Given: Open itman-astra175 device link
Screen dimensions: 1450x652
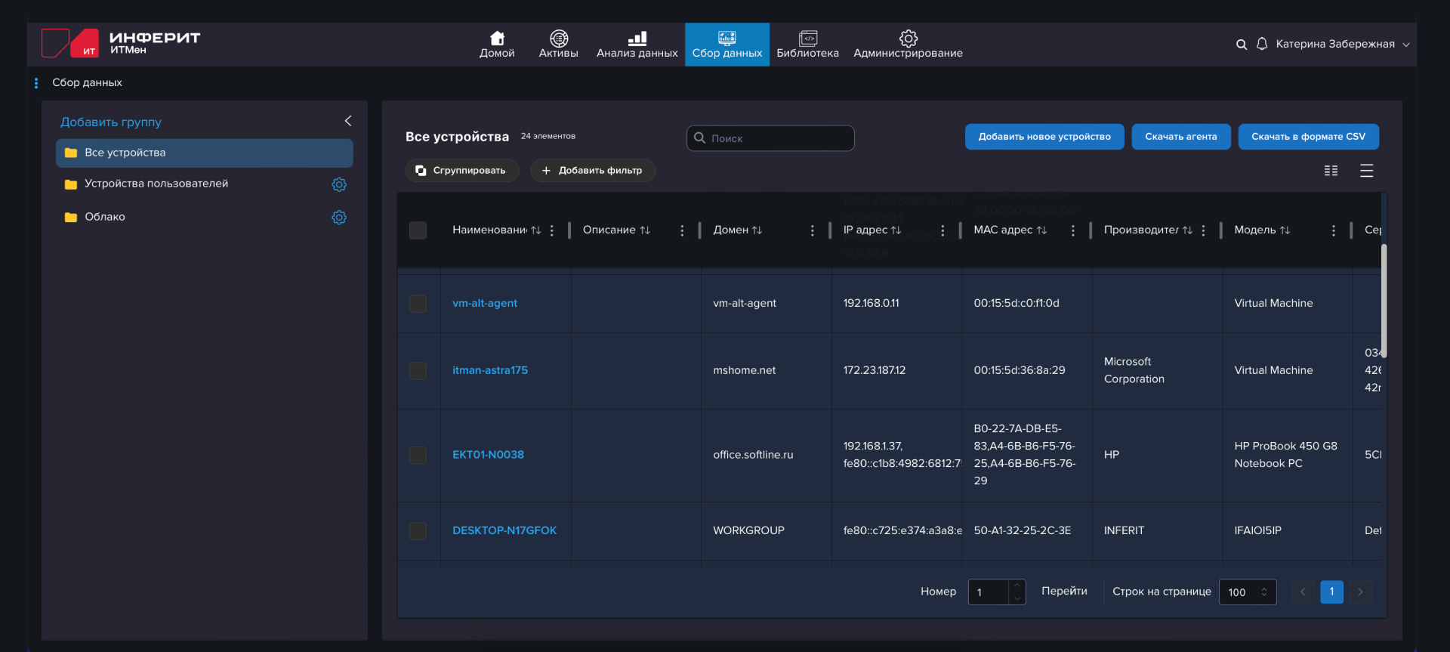Looking at the screenshot, I should tap(490, 371).
